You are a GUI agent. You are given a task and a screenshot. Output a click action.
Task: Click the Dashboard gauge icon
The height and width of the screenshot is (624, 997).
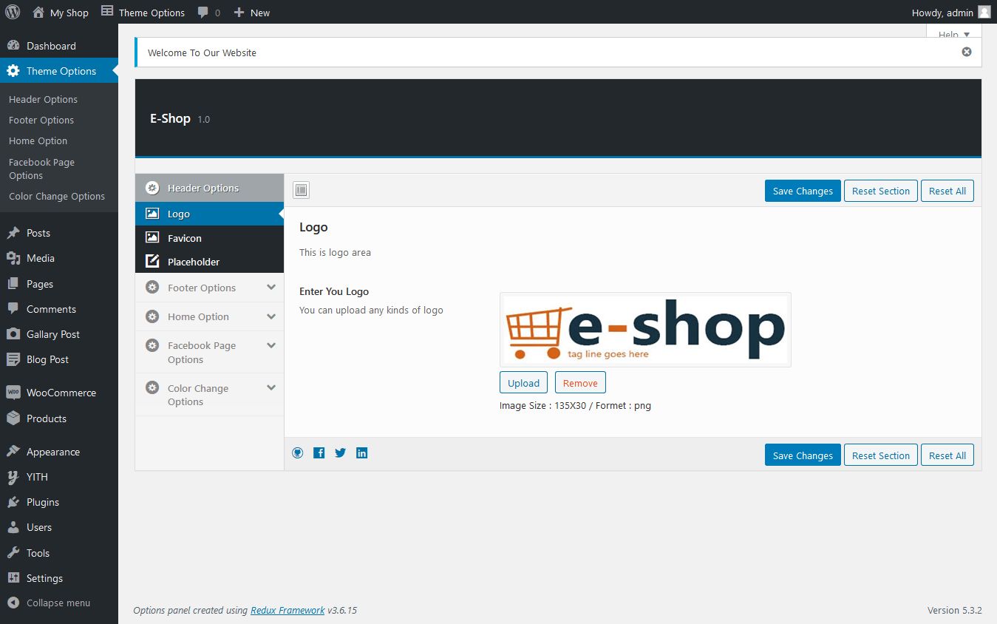click(13, 45)
